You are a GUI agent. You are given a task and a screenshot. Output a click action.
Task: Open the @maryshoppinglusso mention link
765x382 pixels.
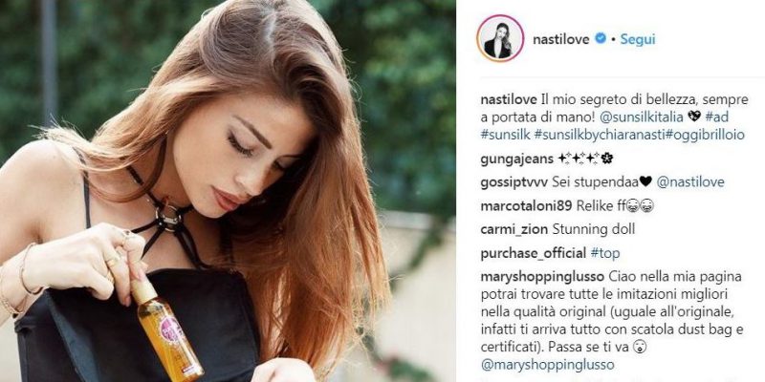point(547,365)
